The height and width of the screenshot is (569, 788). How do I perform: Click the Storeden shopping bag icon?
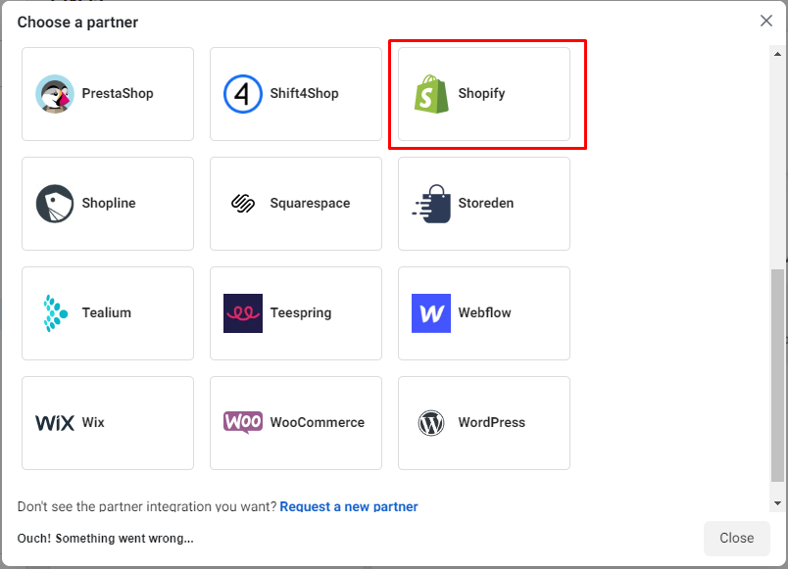[x=431, y=204]
